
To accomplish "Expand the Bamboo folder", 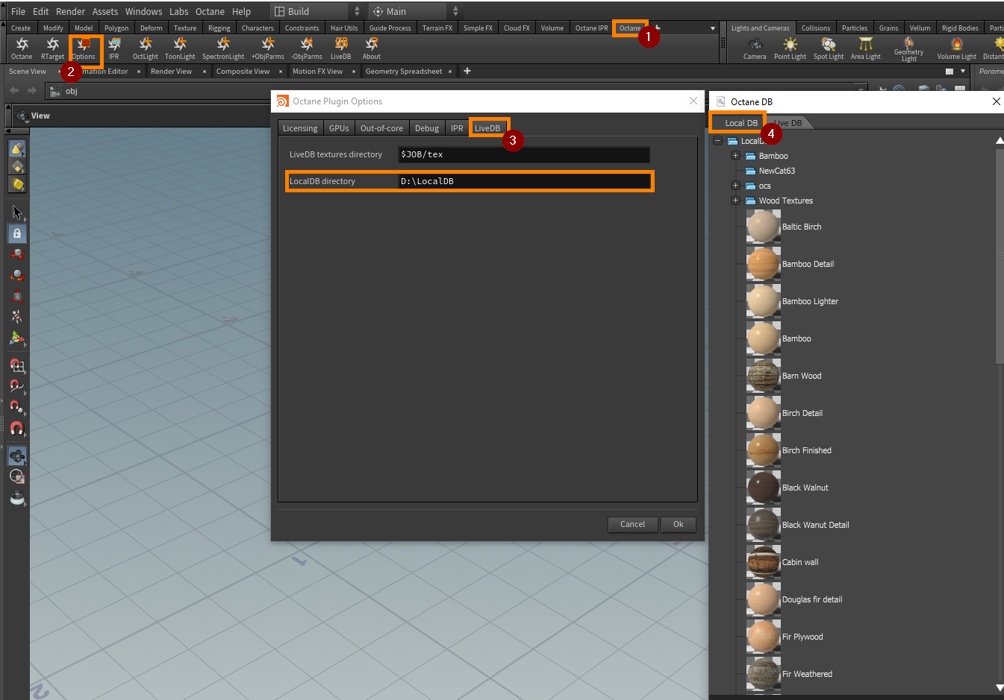I will [735, 156].
